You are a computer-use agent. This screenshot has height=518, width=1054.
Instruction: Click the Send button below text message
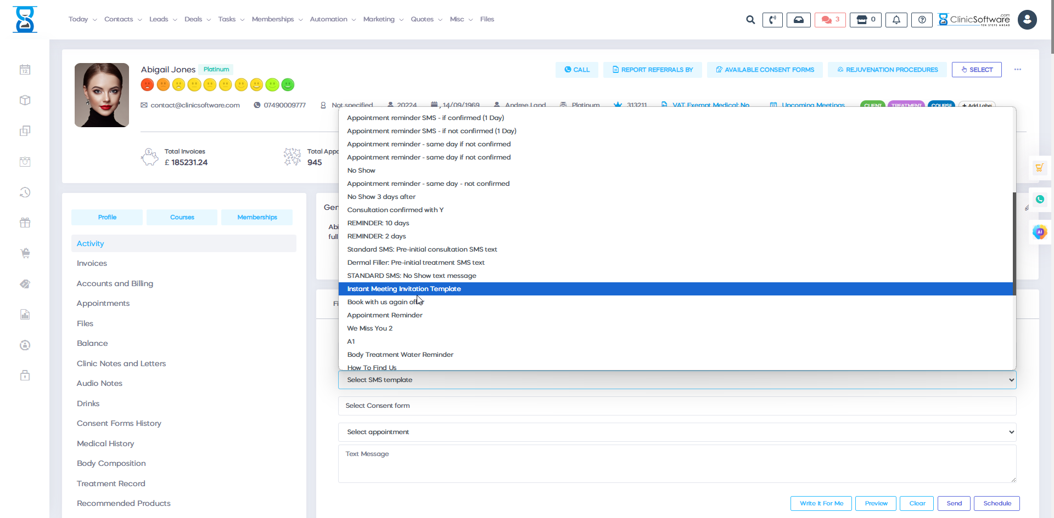(954, 503)
